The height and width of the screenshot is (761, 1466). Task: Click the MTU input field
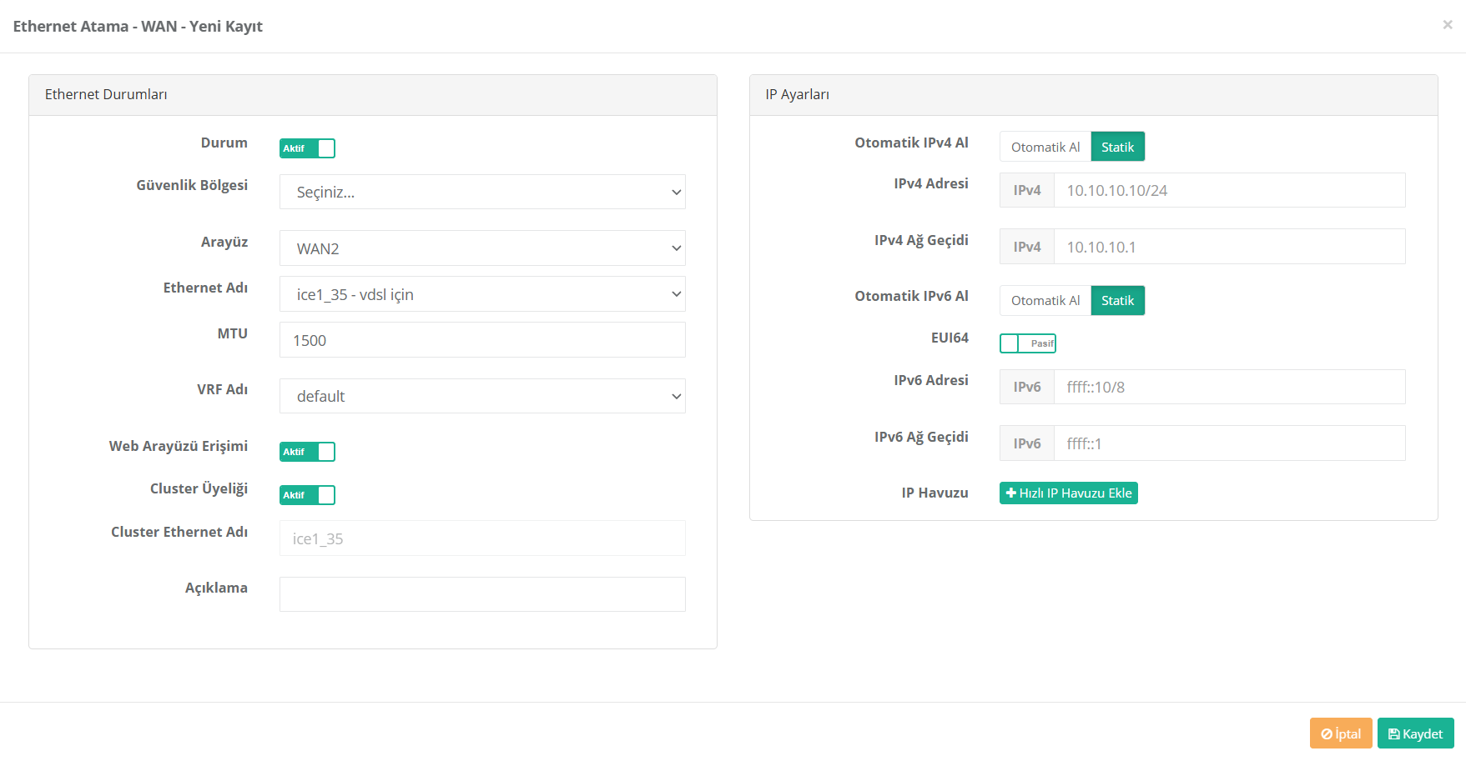(x=482, y=340)
